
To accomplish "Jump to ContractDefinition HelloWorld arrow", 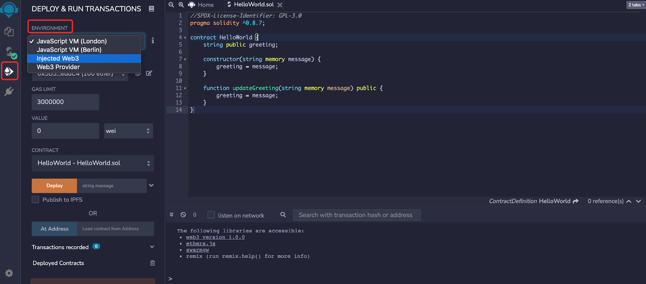I will click(576, 201).
